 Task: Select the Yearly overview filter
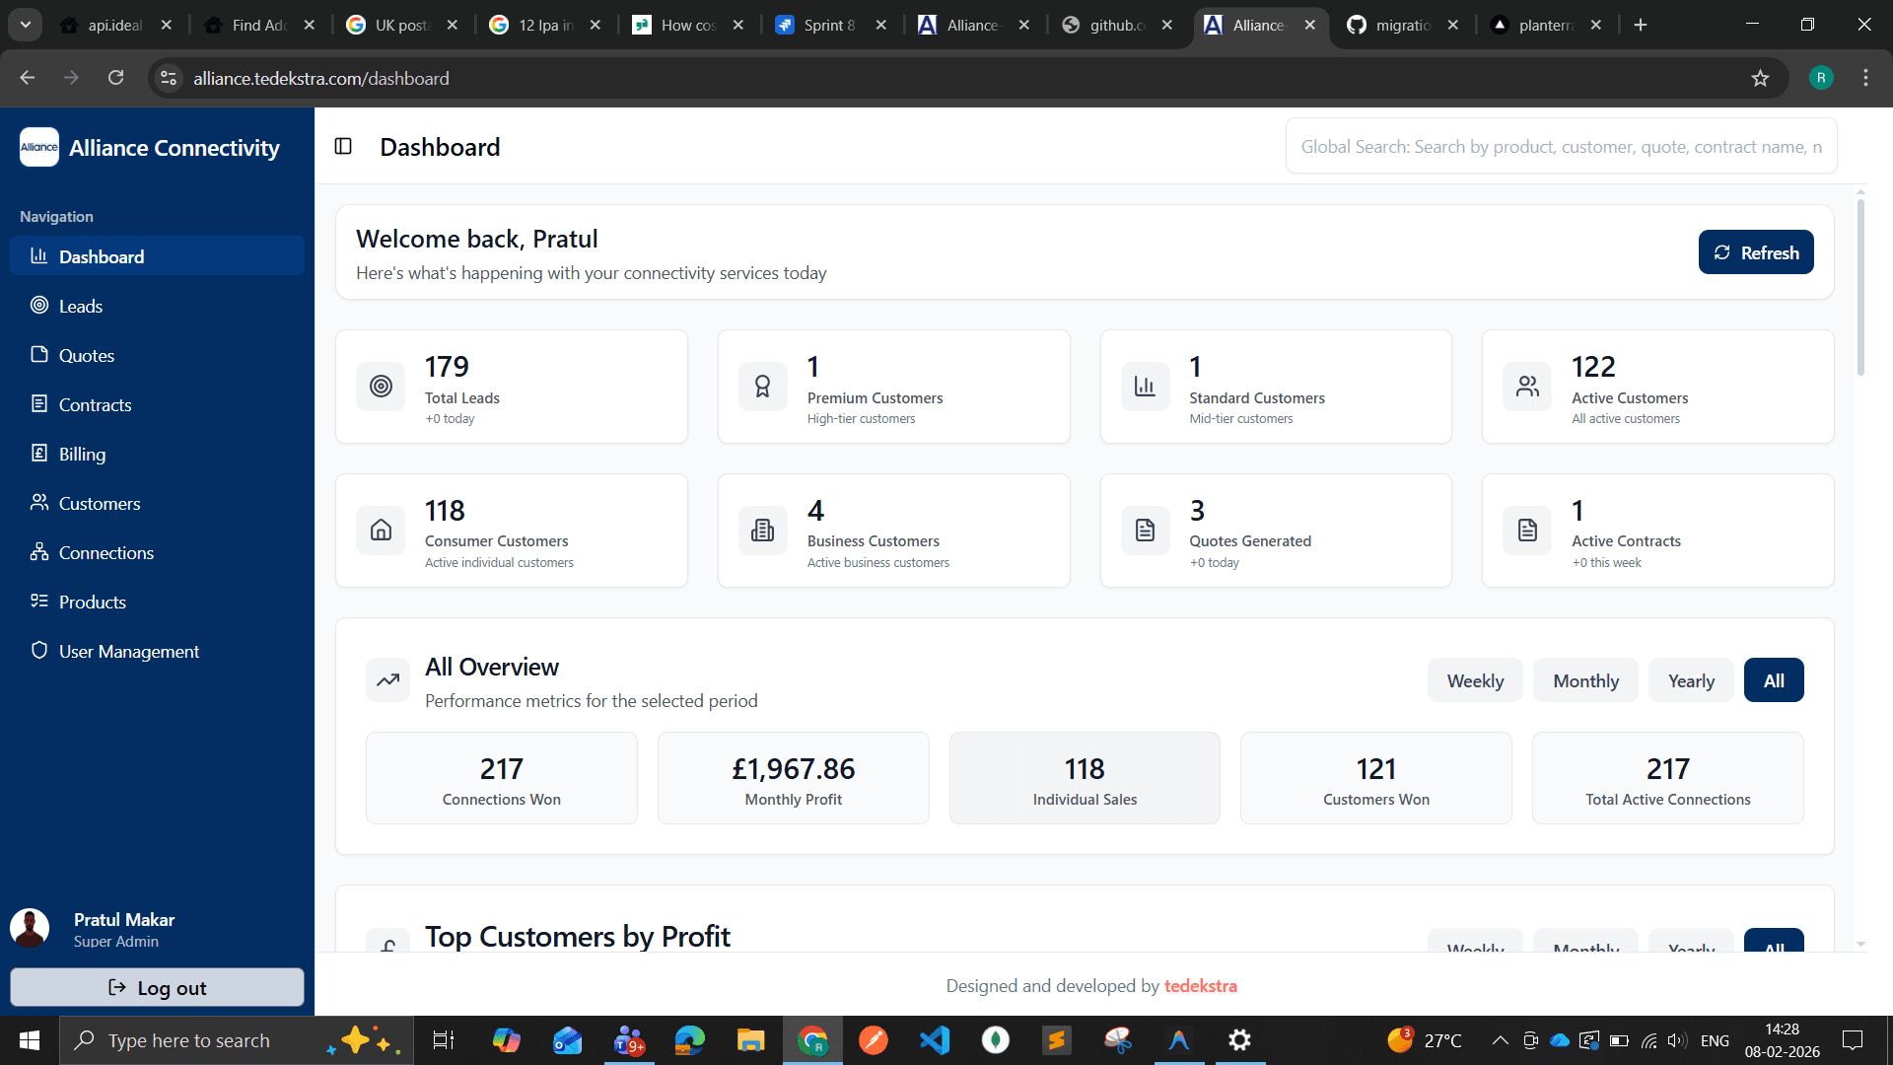pyautogui.click(x=1691, y=680)
